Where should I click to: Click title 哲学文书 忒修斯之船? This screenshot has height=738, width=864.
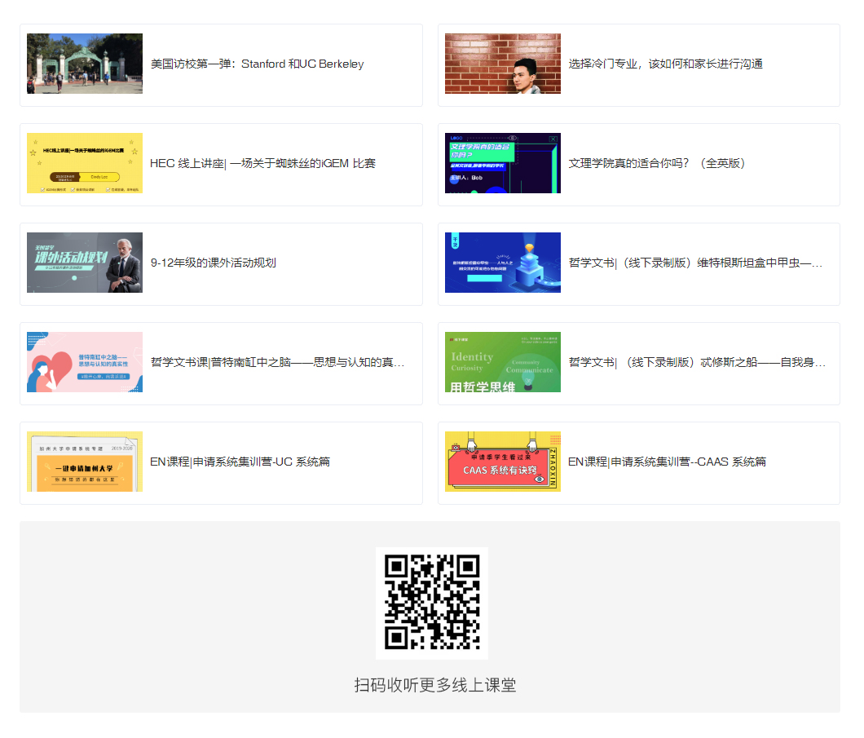click(697, 362)
